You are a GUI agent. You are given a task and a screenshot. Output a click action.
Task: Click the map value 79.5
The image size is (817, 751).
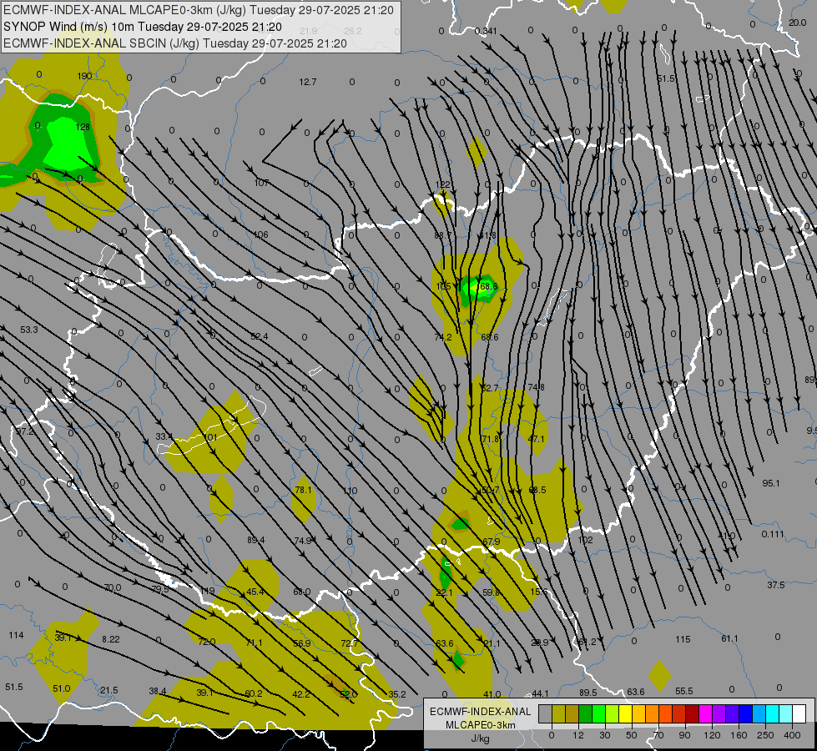pos(160,589)
